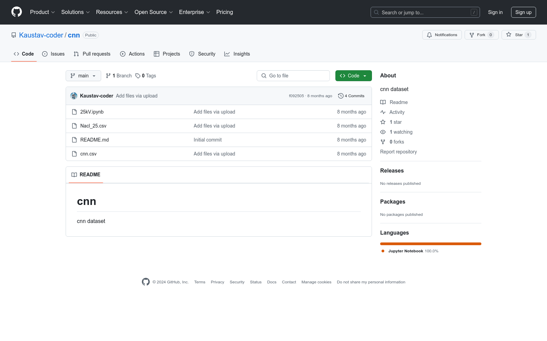The height and width of the screenshot is (341, 547).
Task: Click the f092505 commit hash
Action: pyautogui.click(x=296, y=96)
